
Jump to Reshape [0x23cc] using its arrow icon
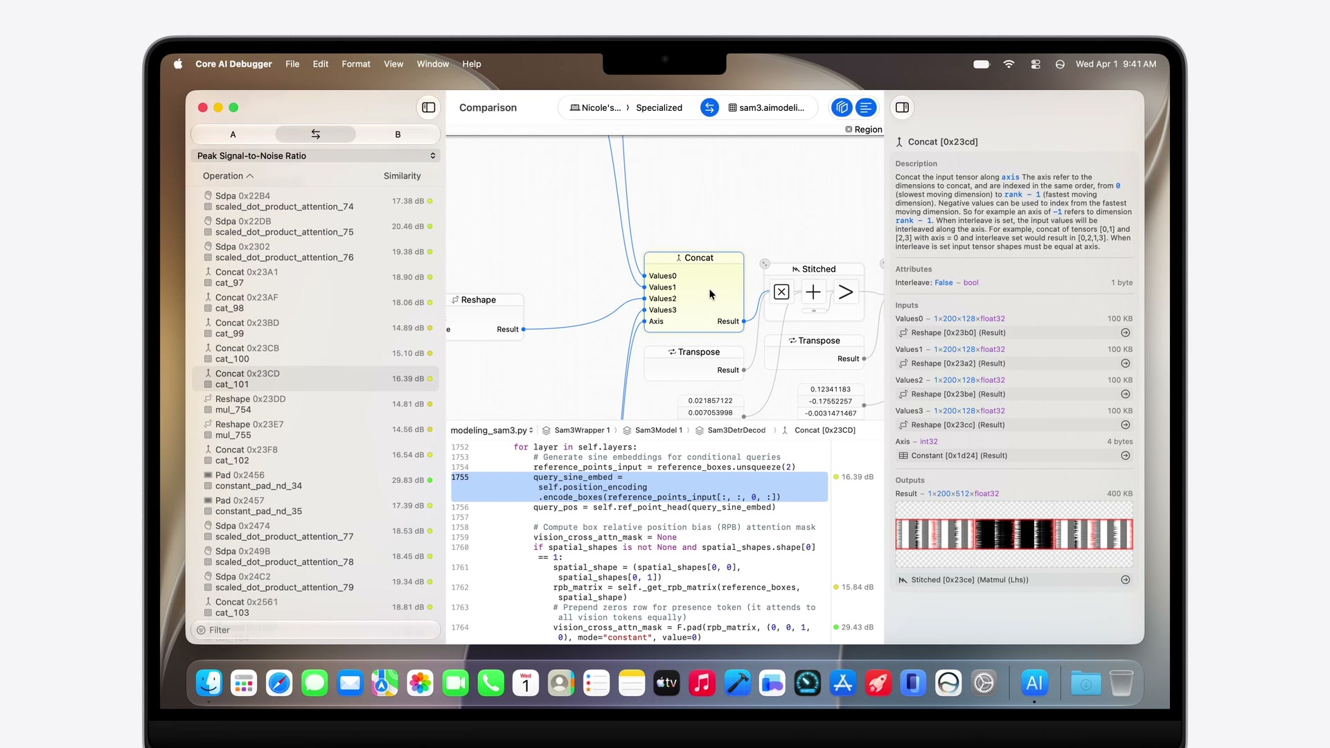(x=1126, y=425)
